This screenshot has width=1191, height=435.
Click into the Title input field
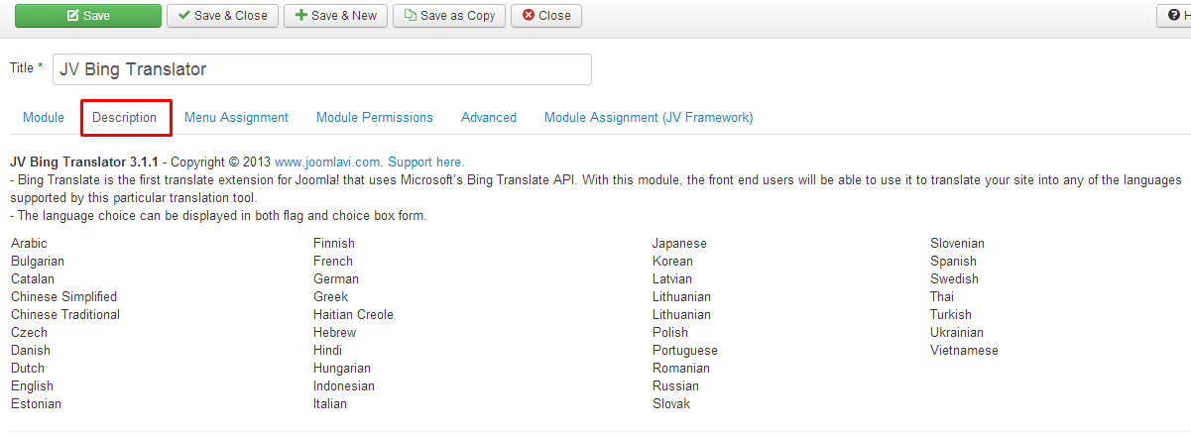point(322,69)
